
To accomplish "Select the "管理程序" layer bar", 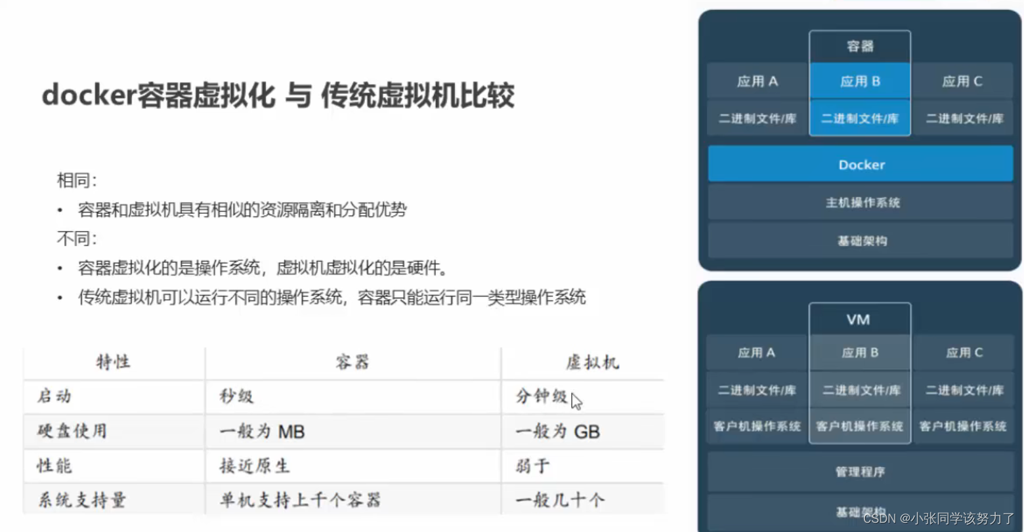I will 861,472.
